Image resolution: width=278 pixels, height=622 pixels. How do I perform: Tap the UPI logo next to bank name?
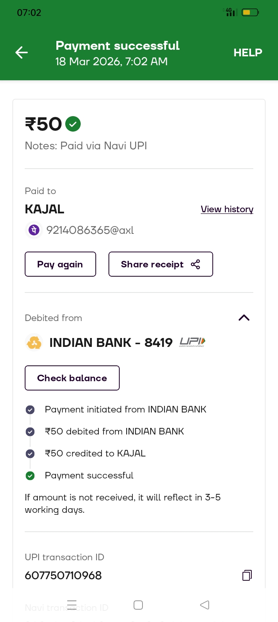point(192,342)
